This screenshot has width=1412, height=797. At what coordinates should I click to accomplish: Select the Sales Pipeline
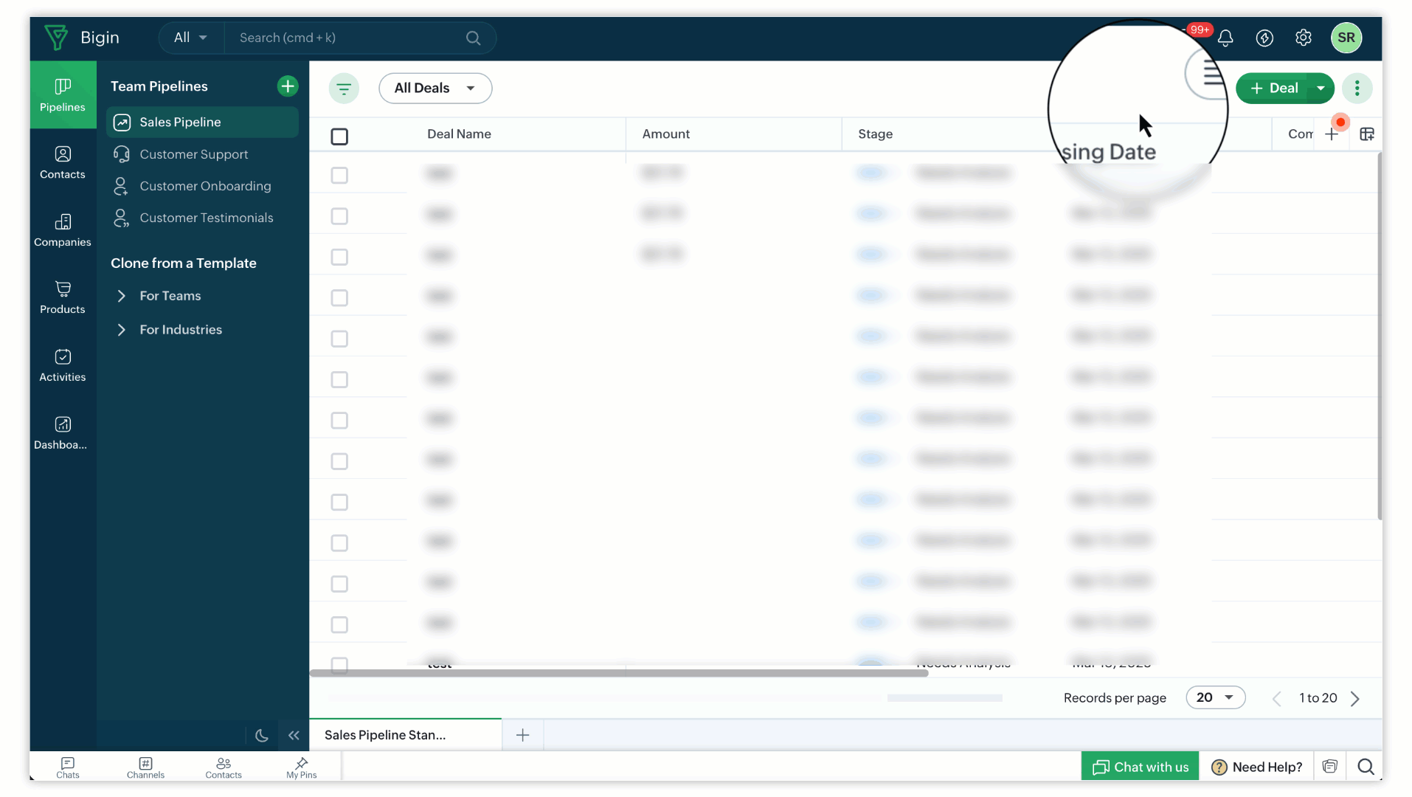(203, 123)
